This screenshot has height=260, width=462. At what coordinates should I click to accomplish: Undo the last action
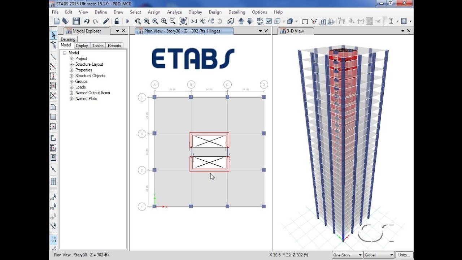(86, 21)
